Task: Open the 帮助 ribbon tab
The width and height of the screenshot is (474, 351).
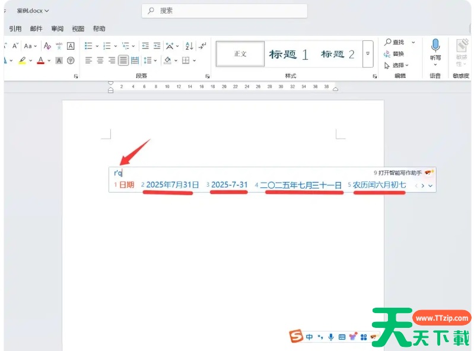Action: (x=99, y=28)
